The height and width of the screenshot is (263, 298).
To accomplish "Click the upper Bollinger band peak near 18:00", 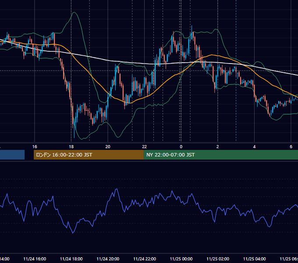I will point(74,13).
